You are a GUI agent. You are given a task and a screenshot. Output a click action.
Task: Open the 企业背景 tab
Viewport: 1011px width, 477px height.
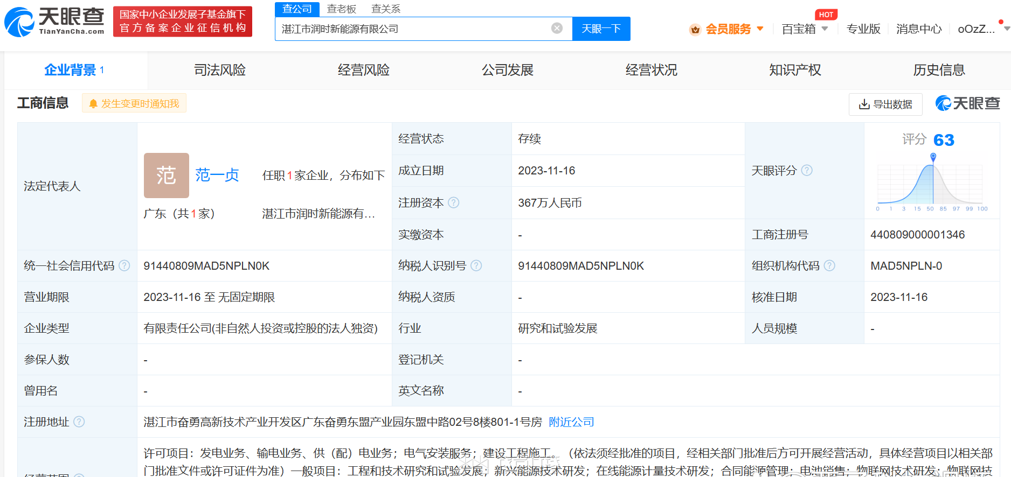coord(74,70)
